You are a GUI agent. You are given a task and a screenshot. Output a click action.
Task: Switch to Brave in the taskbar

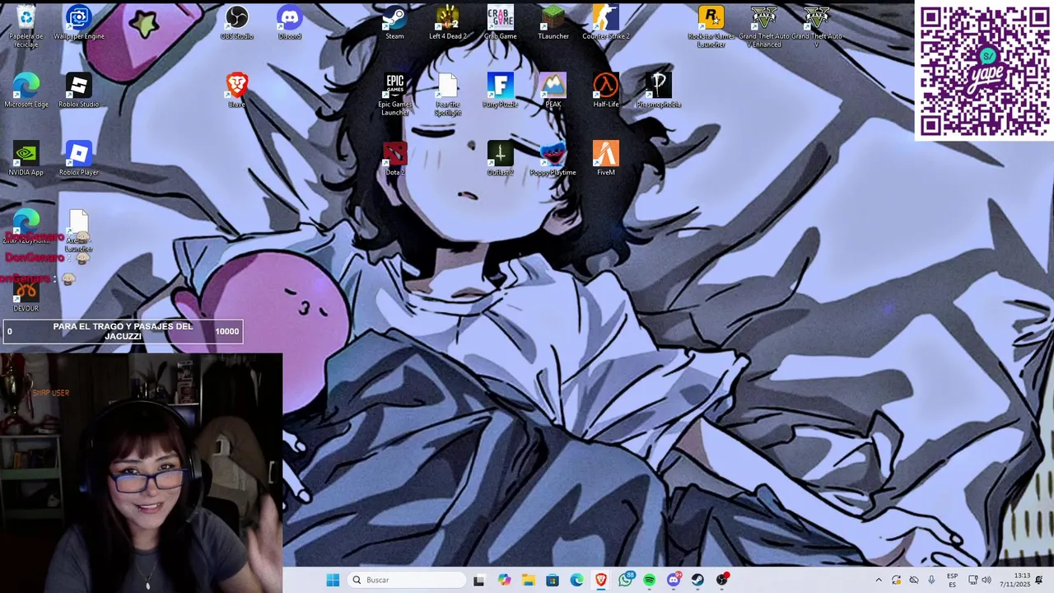[601, 580]
